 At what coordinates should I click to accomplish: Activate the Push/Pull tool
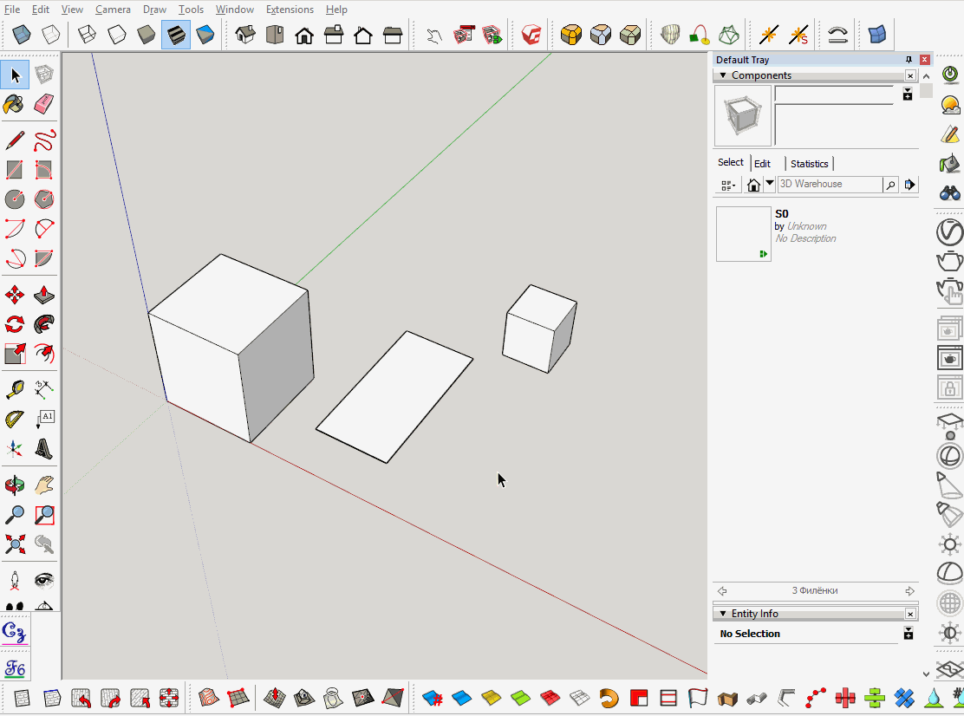click(42, 294)
